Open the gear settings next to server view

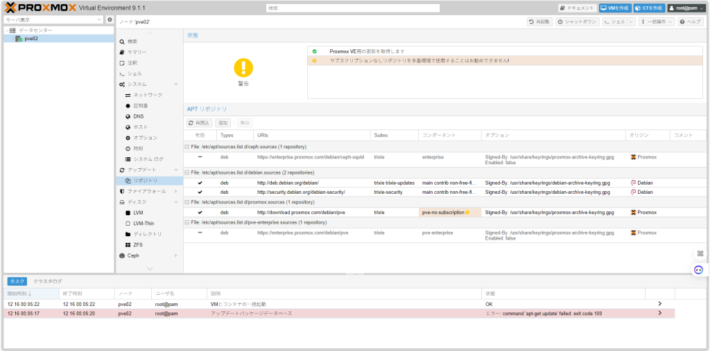[x=110, y=19]
